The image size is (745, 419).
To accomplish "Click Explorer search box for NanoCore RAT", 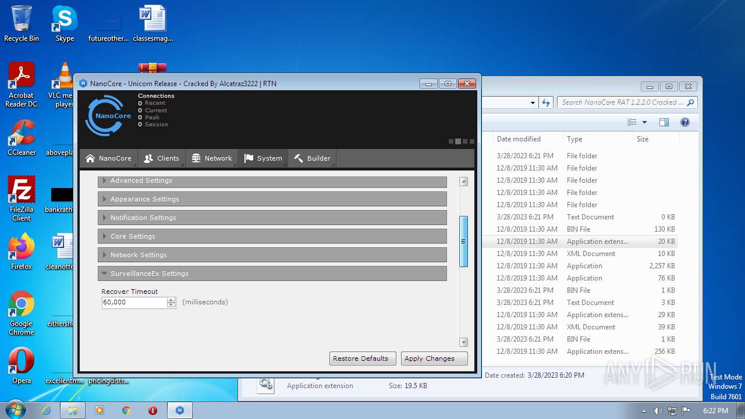I will click(627, 102).
